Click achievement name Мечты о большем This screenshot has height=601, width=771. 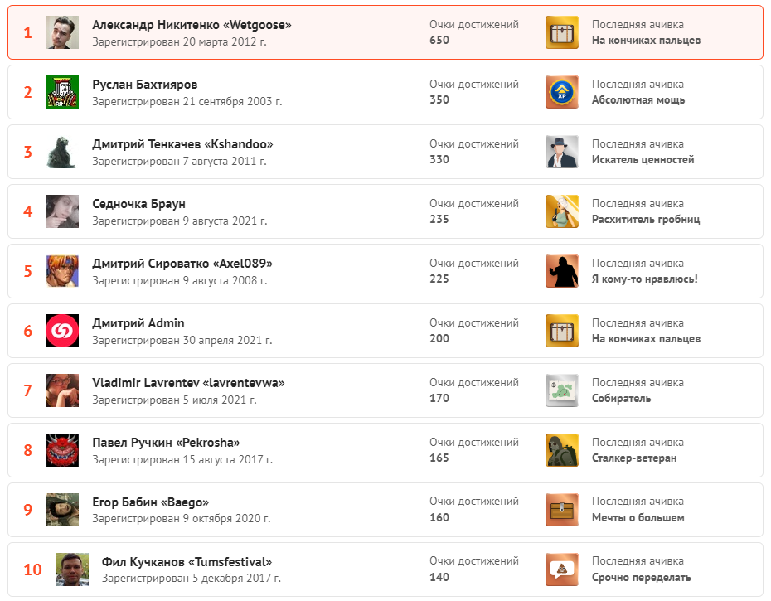(638, 517)
